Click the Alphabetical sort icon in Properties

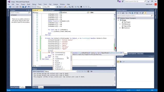pos(121,62)
